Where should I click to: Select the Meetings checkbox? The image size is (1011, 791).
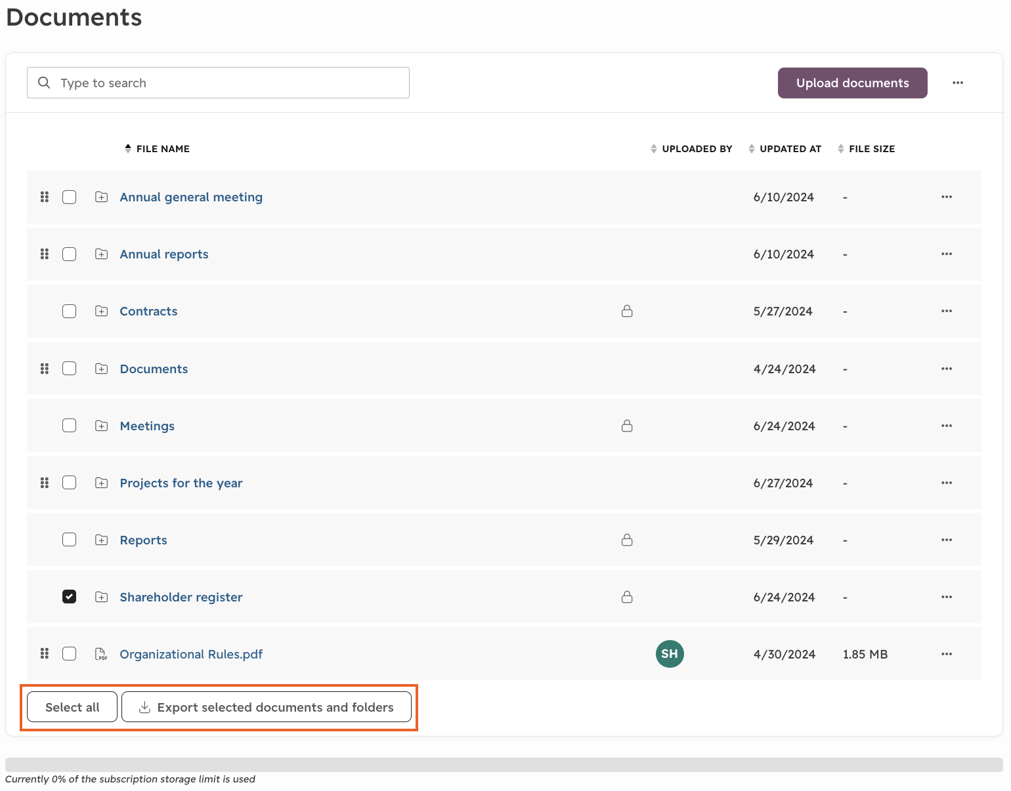coord(69,426)
